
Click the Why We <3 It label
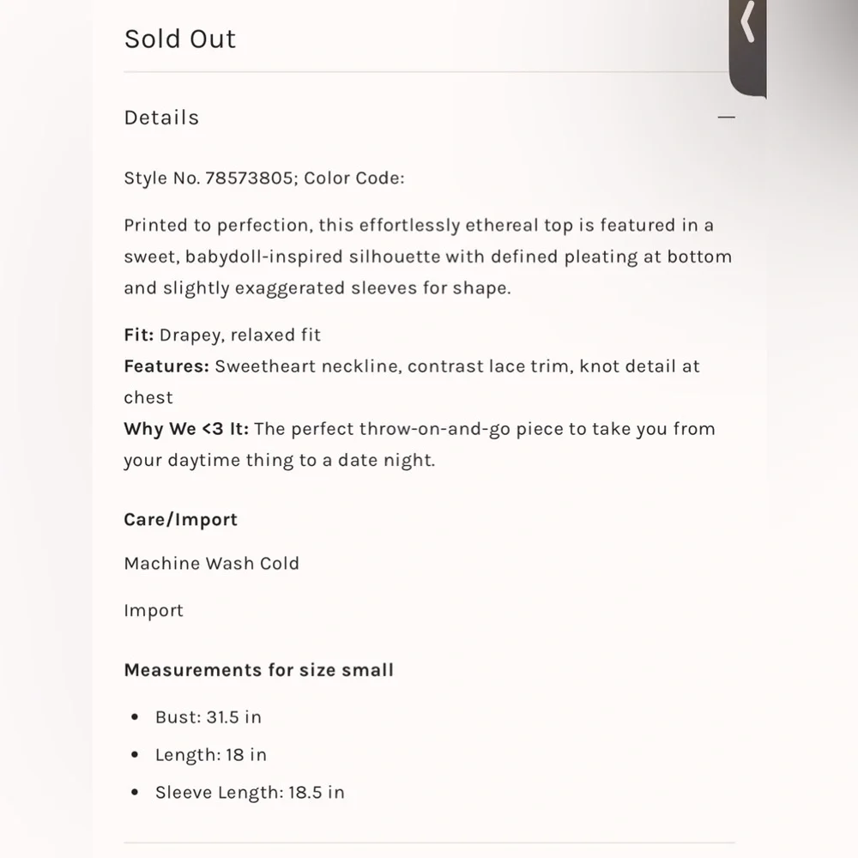tap(186, 428)
